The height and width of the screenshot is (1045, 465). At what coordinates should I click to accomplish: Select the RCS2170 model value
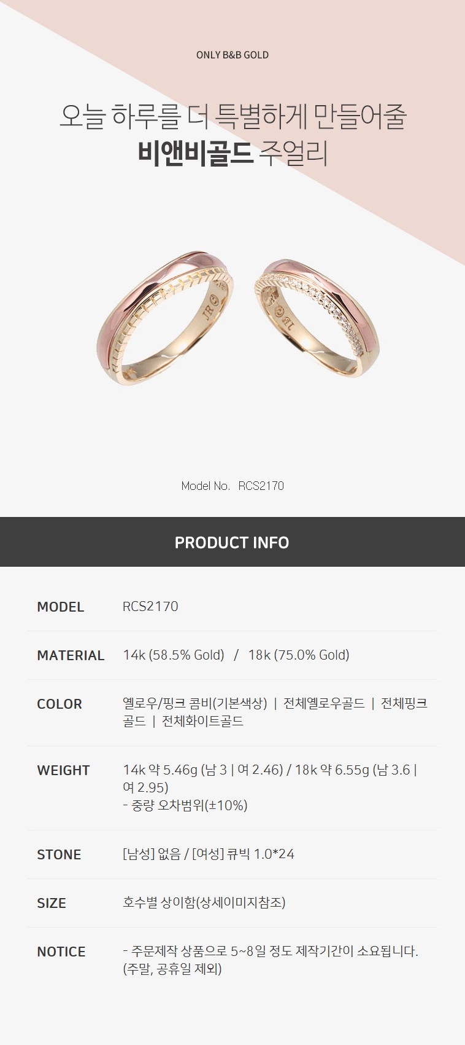point(150,606)
